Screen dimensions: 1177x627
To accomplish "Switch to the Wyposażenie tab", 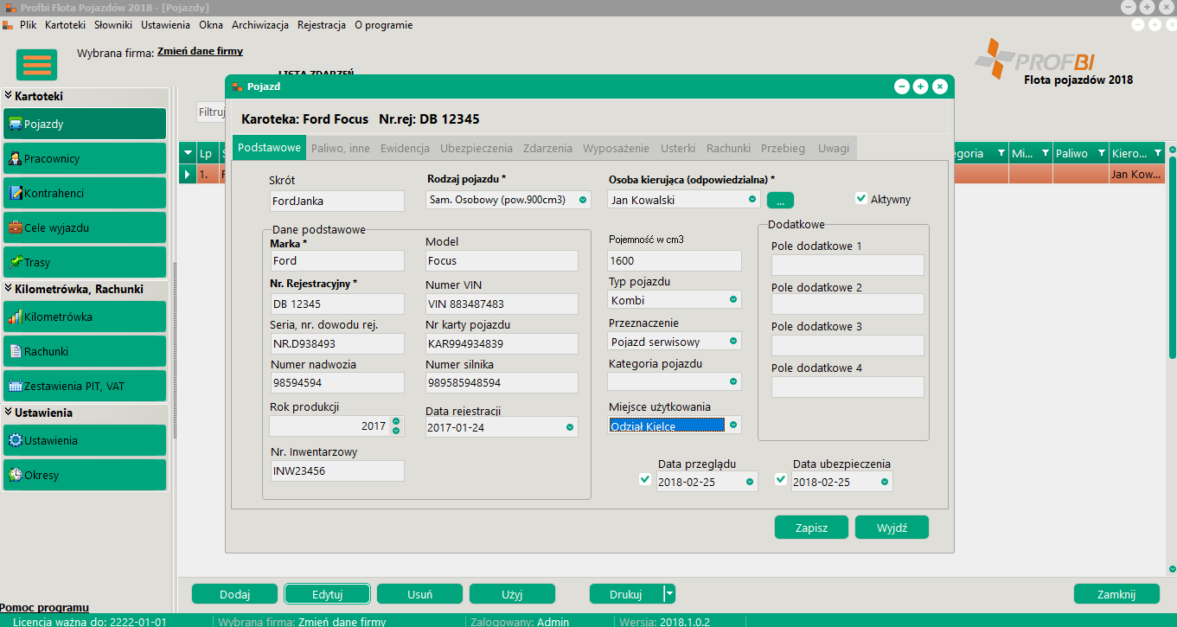I will [617, 148].
